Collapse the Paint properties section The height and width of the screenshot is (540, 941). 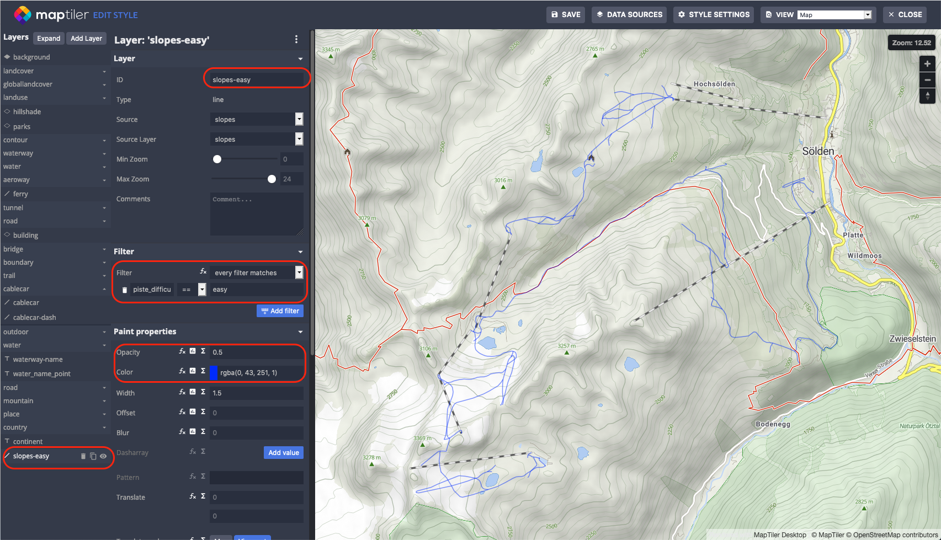pos(300,332)
